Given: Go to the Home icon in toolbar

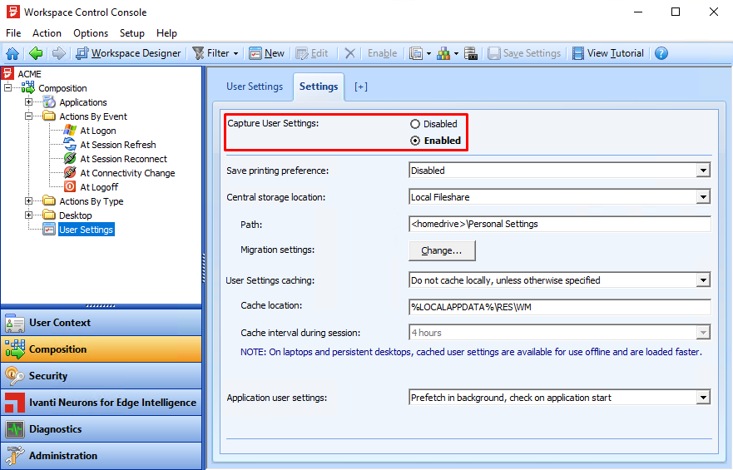Looking at the screenshot, I should click(12, 54).
